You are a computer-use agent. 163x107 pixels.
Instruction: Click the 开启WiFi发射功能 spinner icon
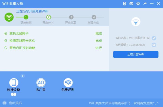coord(6,48)
